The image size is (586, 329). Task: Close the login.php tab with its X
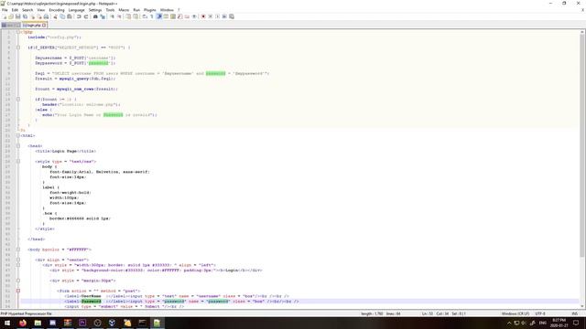(44, 26)
